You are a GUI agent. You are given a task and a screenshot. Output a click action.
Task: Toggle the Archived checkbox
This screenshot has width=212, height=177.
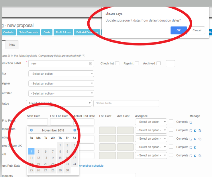click(159, 64)
